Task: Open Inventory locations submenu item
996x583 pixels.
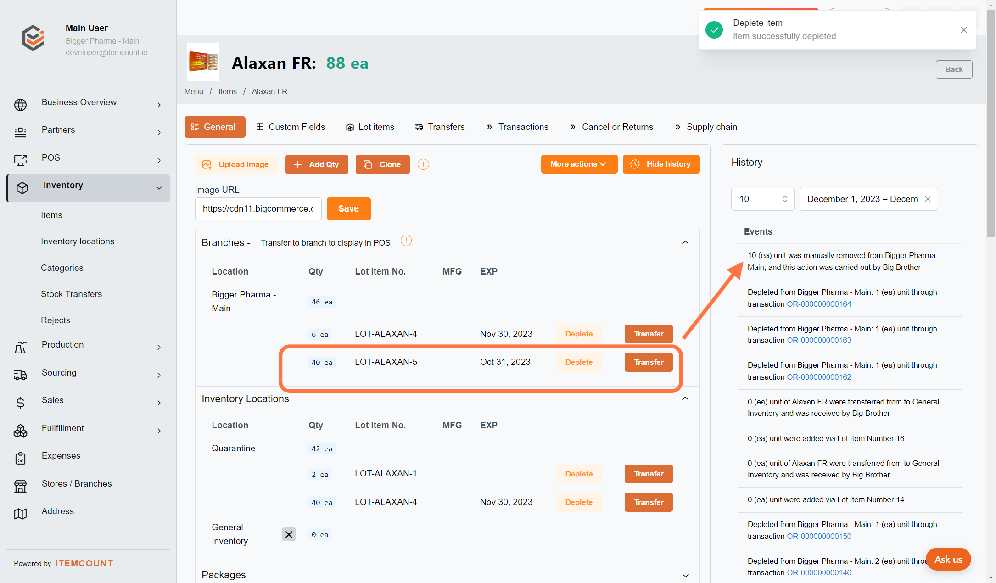Action: (78, 241)
